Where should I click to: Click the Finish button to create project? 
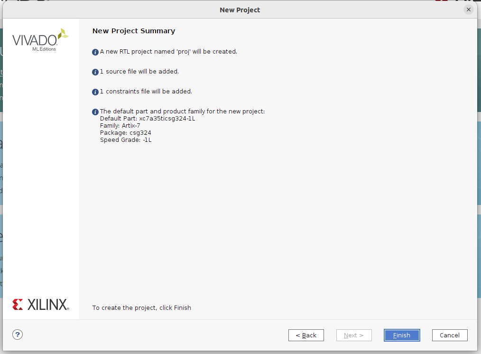[x=401, y=335]
